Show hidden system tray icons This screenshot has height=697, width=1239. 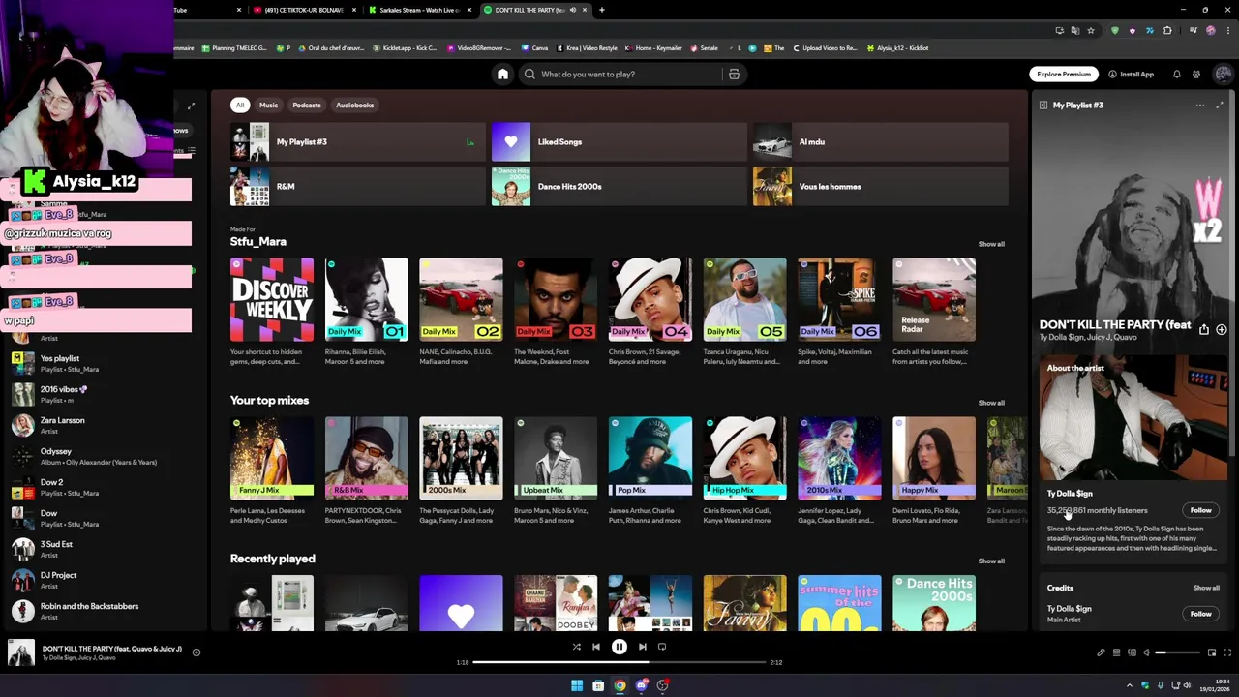1130,685
